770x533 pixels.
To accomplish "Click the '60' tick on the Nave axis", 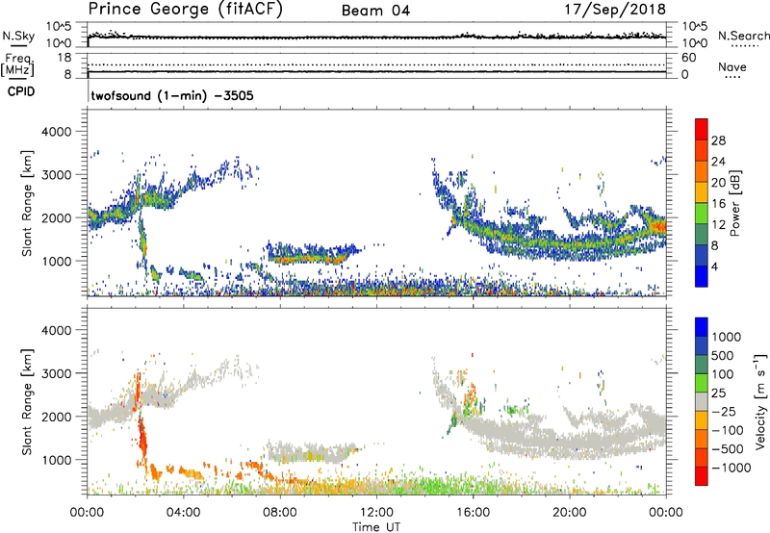I will [689, 58].
